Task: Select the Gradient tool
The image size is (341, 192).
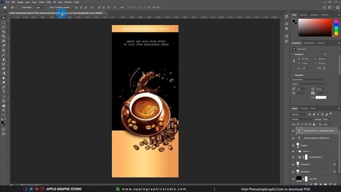Action: 4,74
